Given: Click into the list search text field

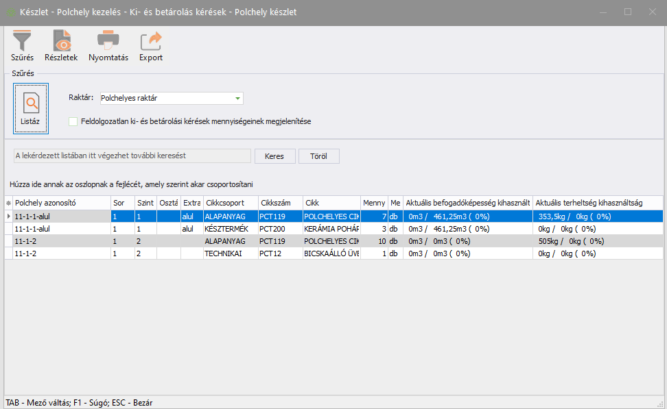Looking at the screenshot, I should tap(132, 156).
